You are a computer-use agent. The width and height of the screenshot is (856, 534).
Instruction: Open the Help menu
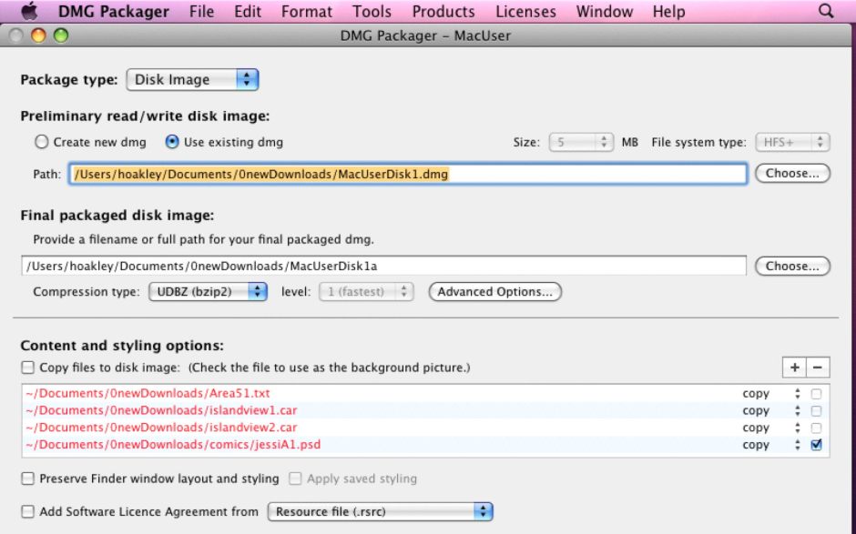(668, 12)
